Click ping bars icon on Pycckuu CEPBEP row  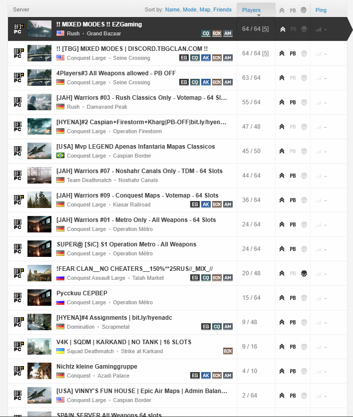318,298
